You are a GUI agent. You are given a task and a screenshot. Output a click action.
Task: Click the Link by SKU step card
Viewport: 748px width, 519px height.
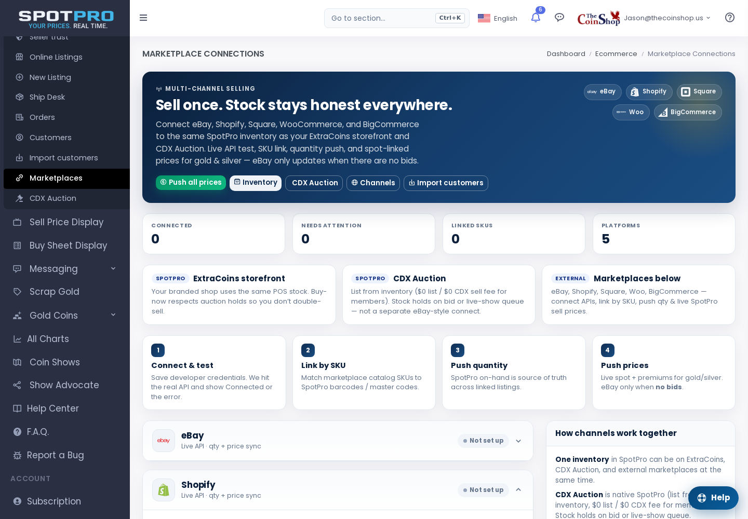(364, 373)
